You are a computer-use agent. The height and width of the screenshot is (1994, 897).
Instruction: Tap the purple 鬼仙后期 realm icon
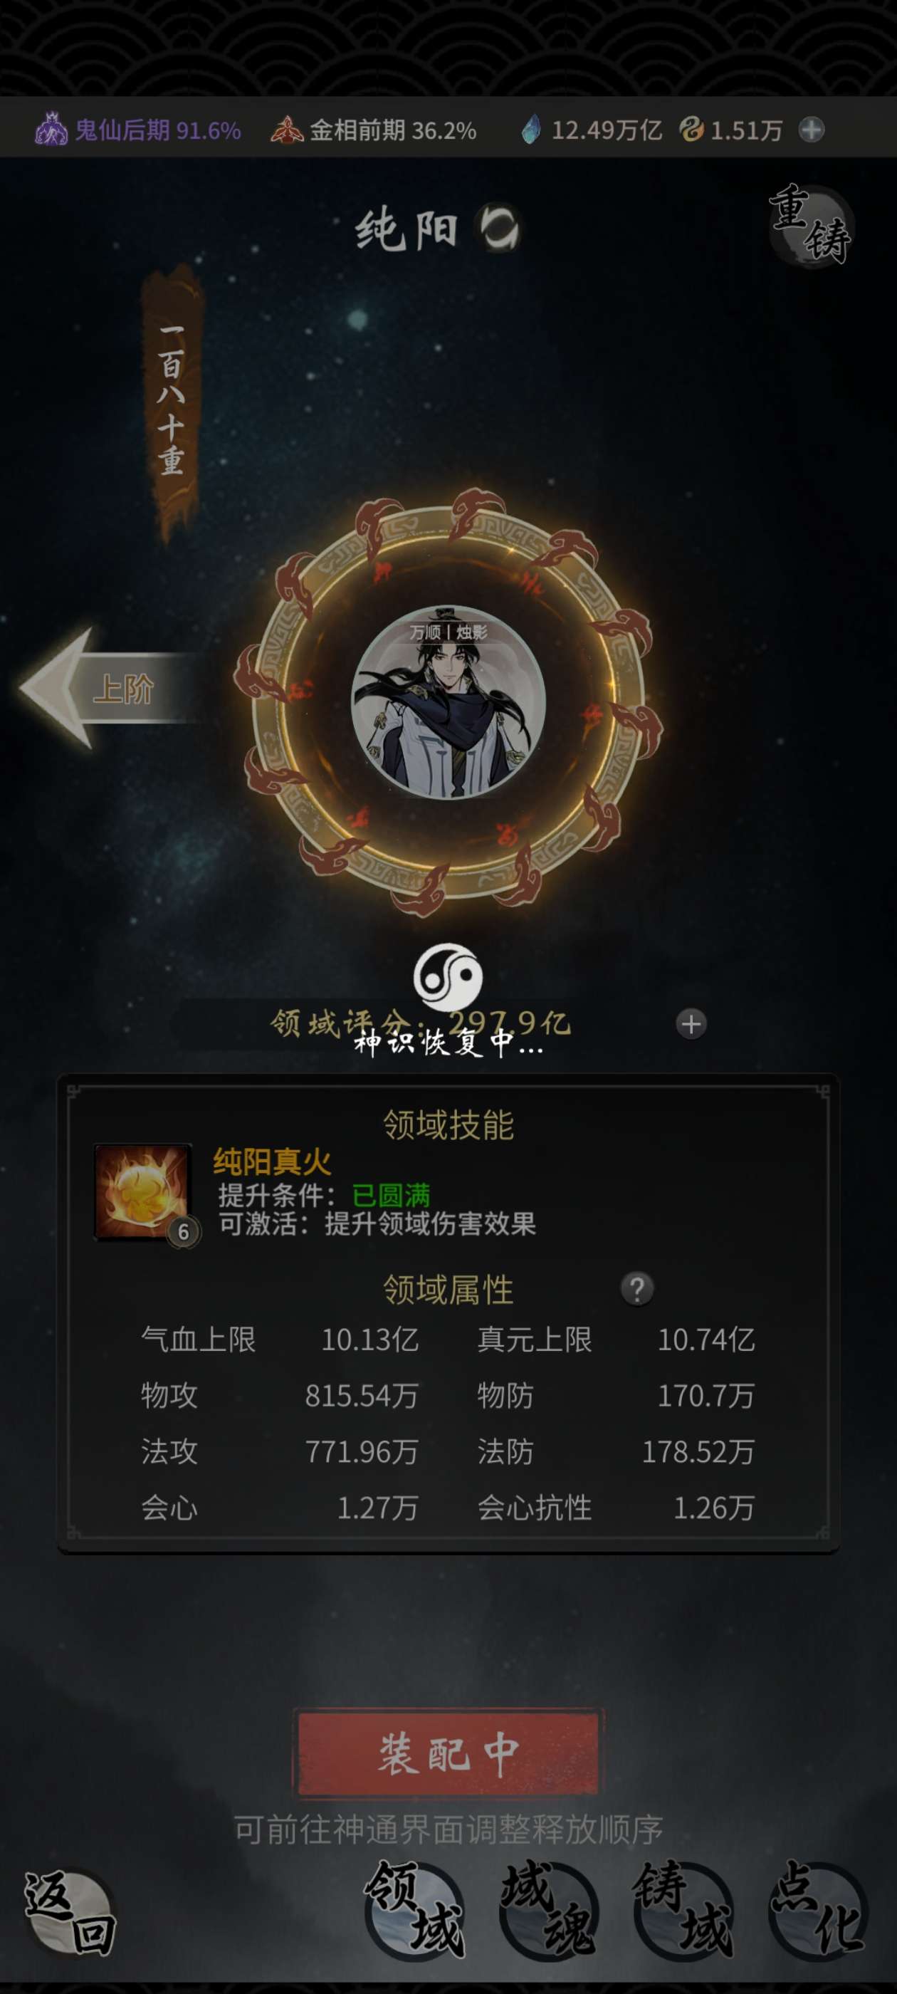pyautogui.click(x=51, y=130)
